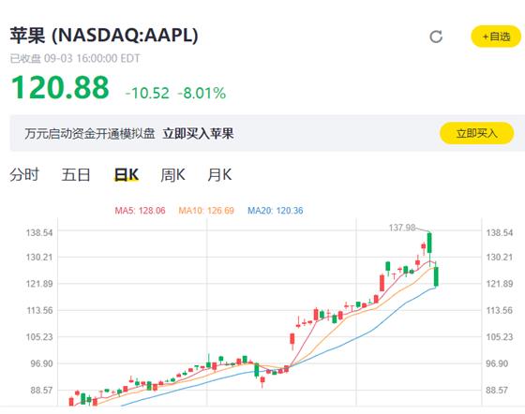
Task: Switch to the 周K tab
Action: (x=172, y=175)
